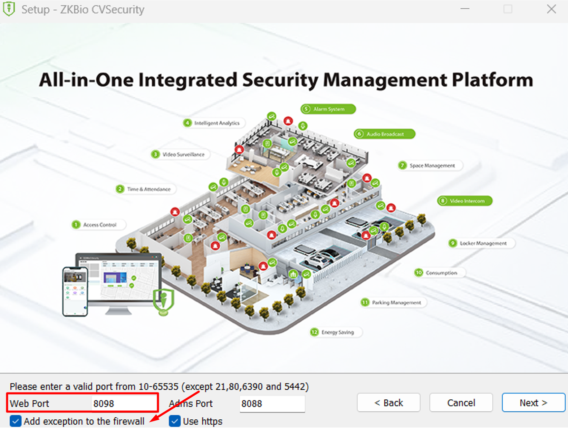Click the Audio Broadcast label
The width and height of the screenshot is (568, 428).
click(x=384, y=134)
